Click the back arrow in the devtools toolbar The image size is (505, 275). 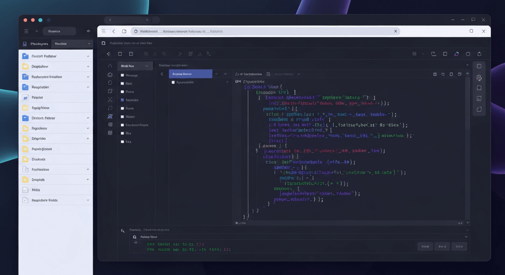coord(108,54)
